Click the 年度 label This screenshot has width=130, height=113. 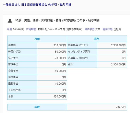click(9, 29)
